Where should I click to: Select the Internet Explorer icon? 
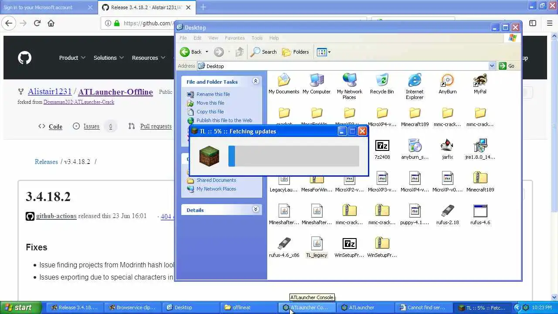415,86
